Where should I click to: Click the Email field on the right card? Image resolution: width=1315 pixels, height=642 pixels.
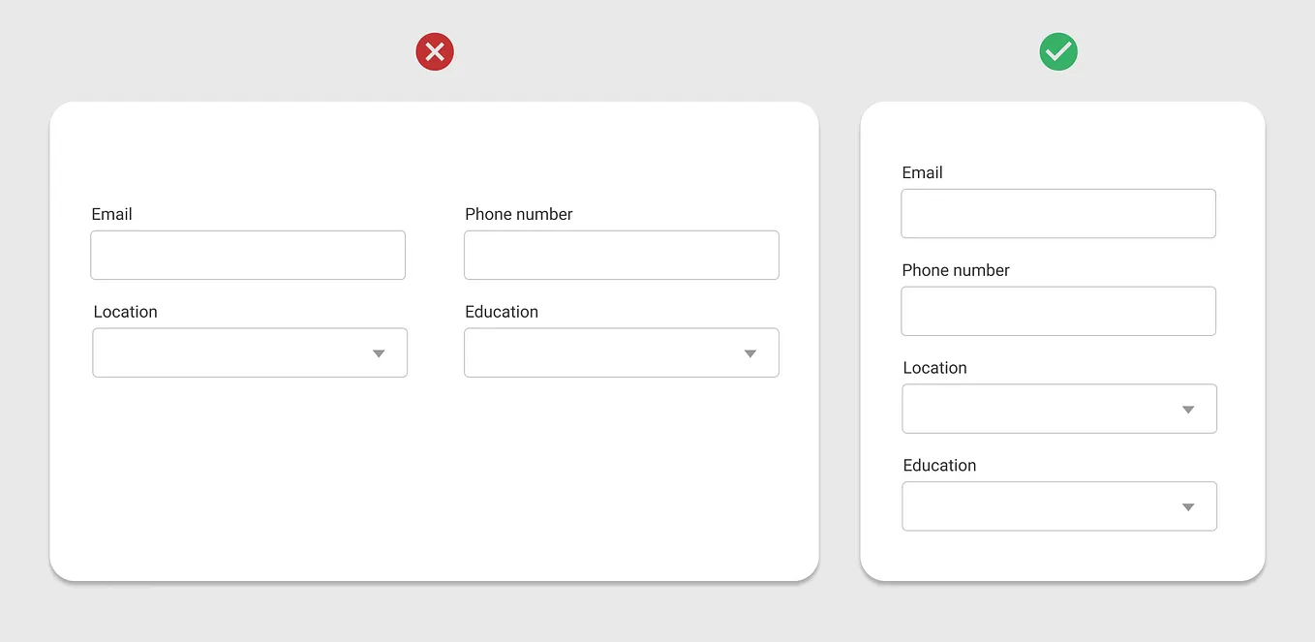(1058, 213)
